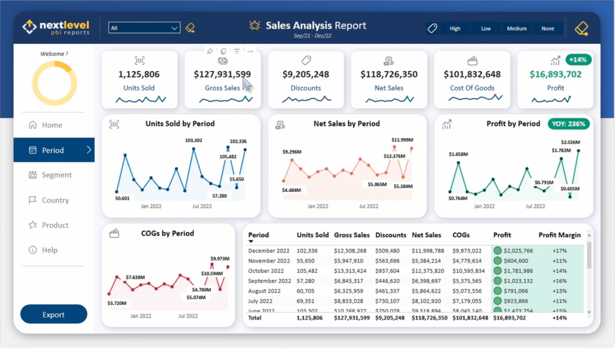Click the Export button
This screenshot has height=349, width=615.
click(x=53, y=314)
